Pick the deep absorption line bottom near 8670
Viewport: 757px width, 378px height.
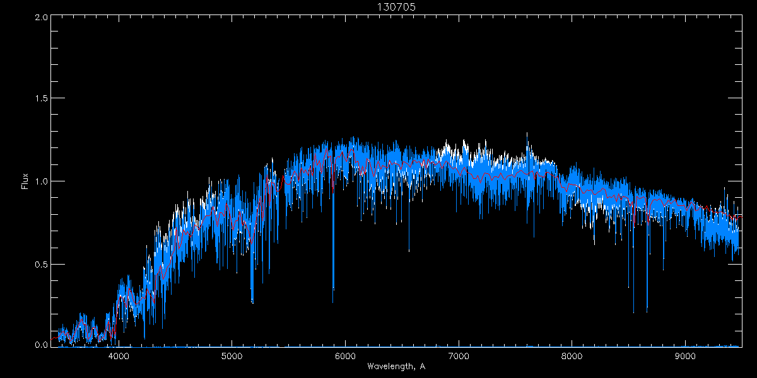click(647, 311)
